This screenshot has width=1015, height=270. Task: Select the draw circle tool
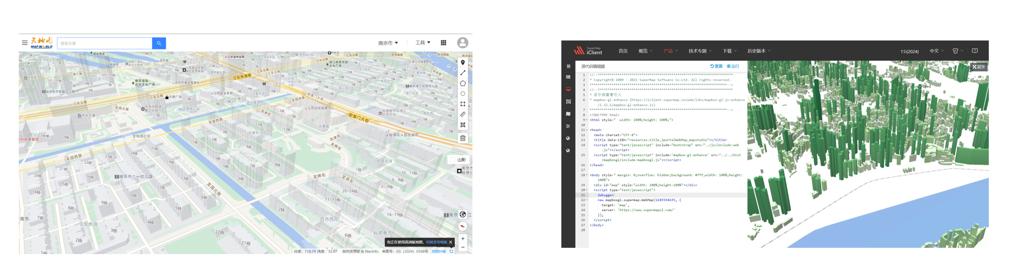coord(463,93)
